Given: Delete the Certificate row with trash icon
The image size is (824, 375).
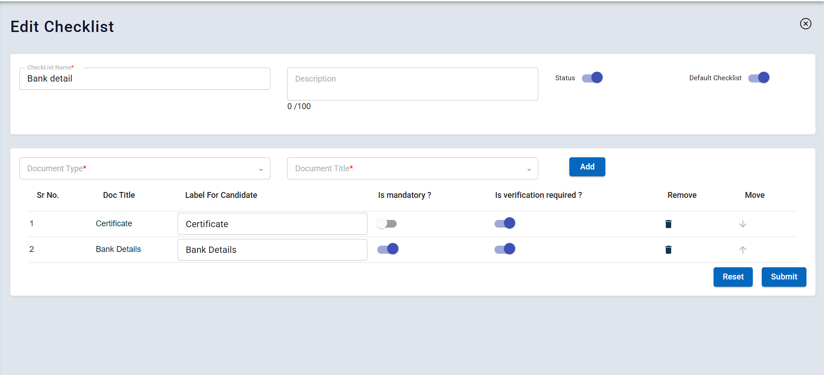Looking at the screenshot, I should 668,224.
